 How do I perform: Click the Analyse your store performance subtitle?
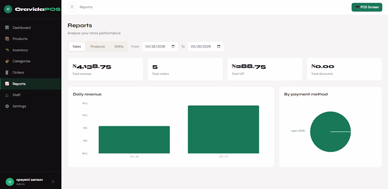(94, 33)
